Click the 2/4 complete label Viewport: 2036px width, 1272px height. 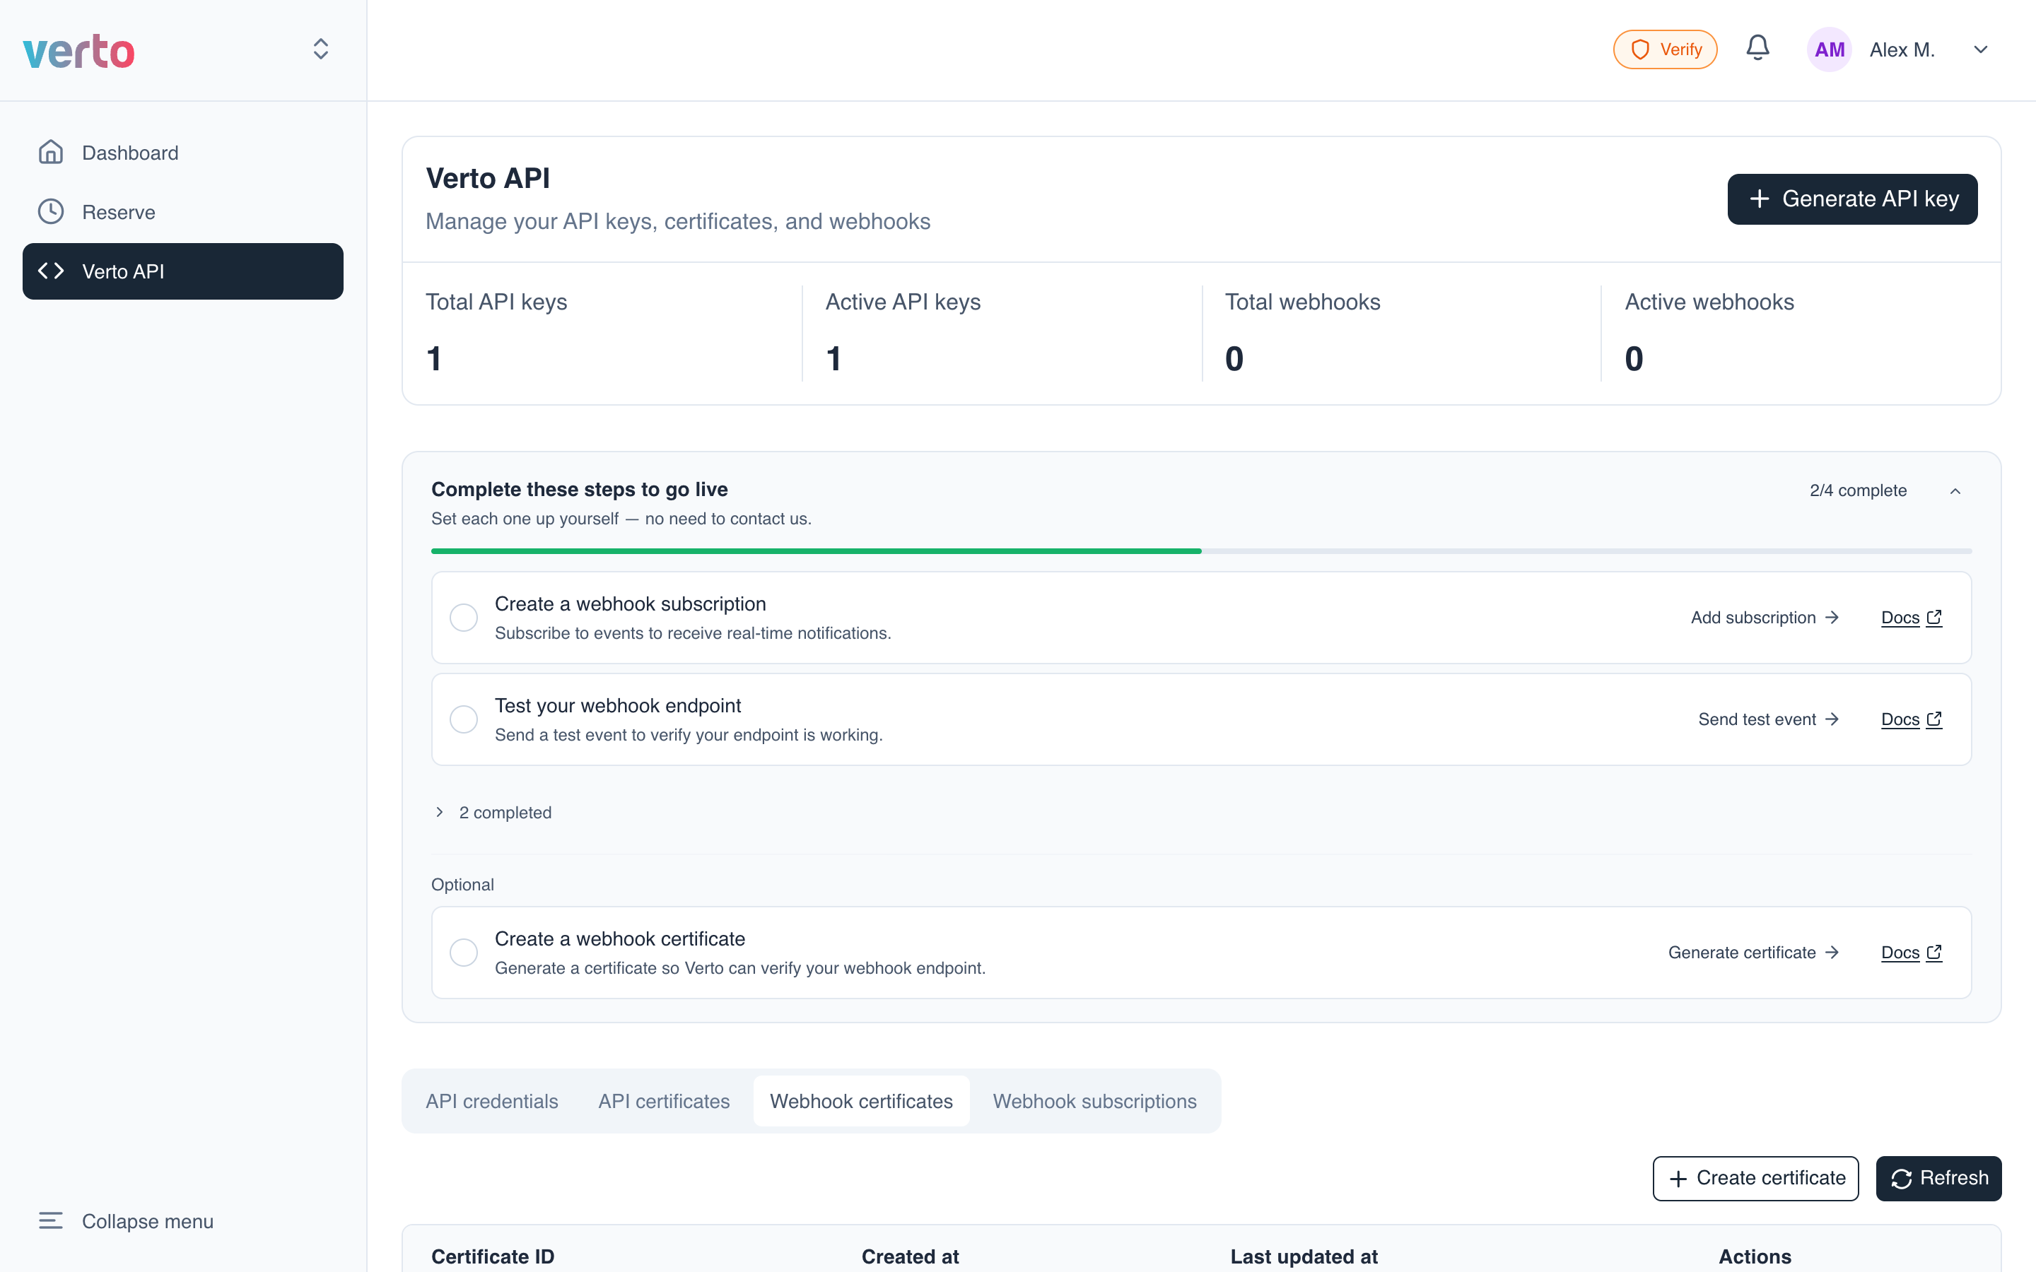[1858, 490]
